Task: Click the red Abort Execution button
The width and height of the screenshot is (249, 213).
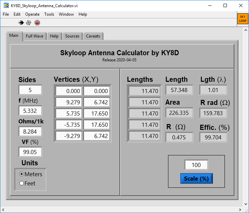Action: point(37,23)
